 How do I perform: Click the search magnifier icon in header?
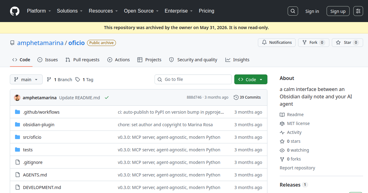tap(293, 11)
